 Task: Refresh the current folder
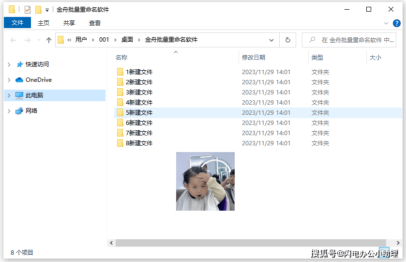click(287, 40)
